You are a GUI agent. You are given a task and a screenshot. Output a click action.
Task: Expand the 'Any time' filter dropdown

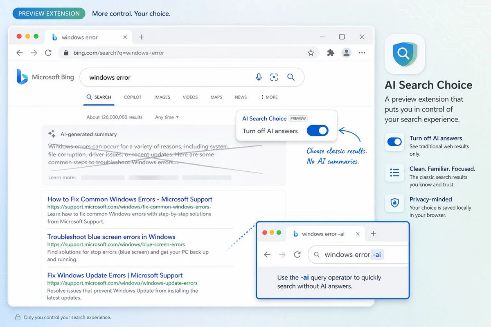tap(167, 117)
